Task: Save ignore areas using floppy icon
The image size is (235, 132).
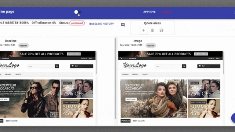Action: pyautogui.click(x=161, y=30)
